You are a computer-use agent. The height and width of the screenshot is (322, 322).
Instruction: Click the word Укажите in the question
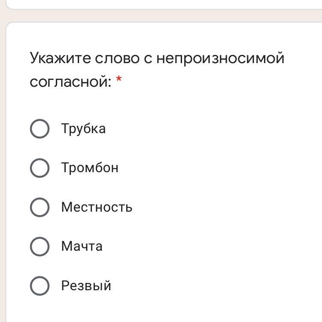pyautogui.click(x=61, y=58)
